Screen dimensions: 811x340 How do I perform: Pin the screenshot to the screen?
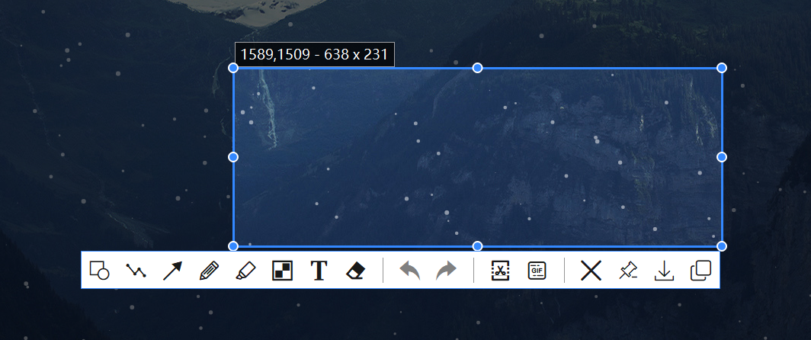628,270
